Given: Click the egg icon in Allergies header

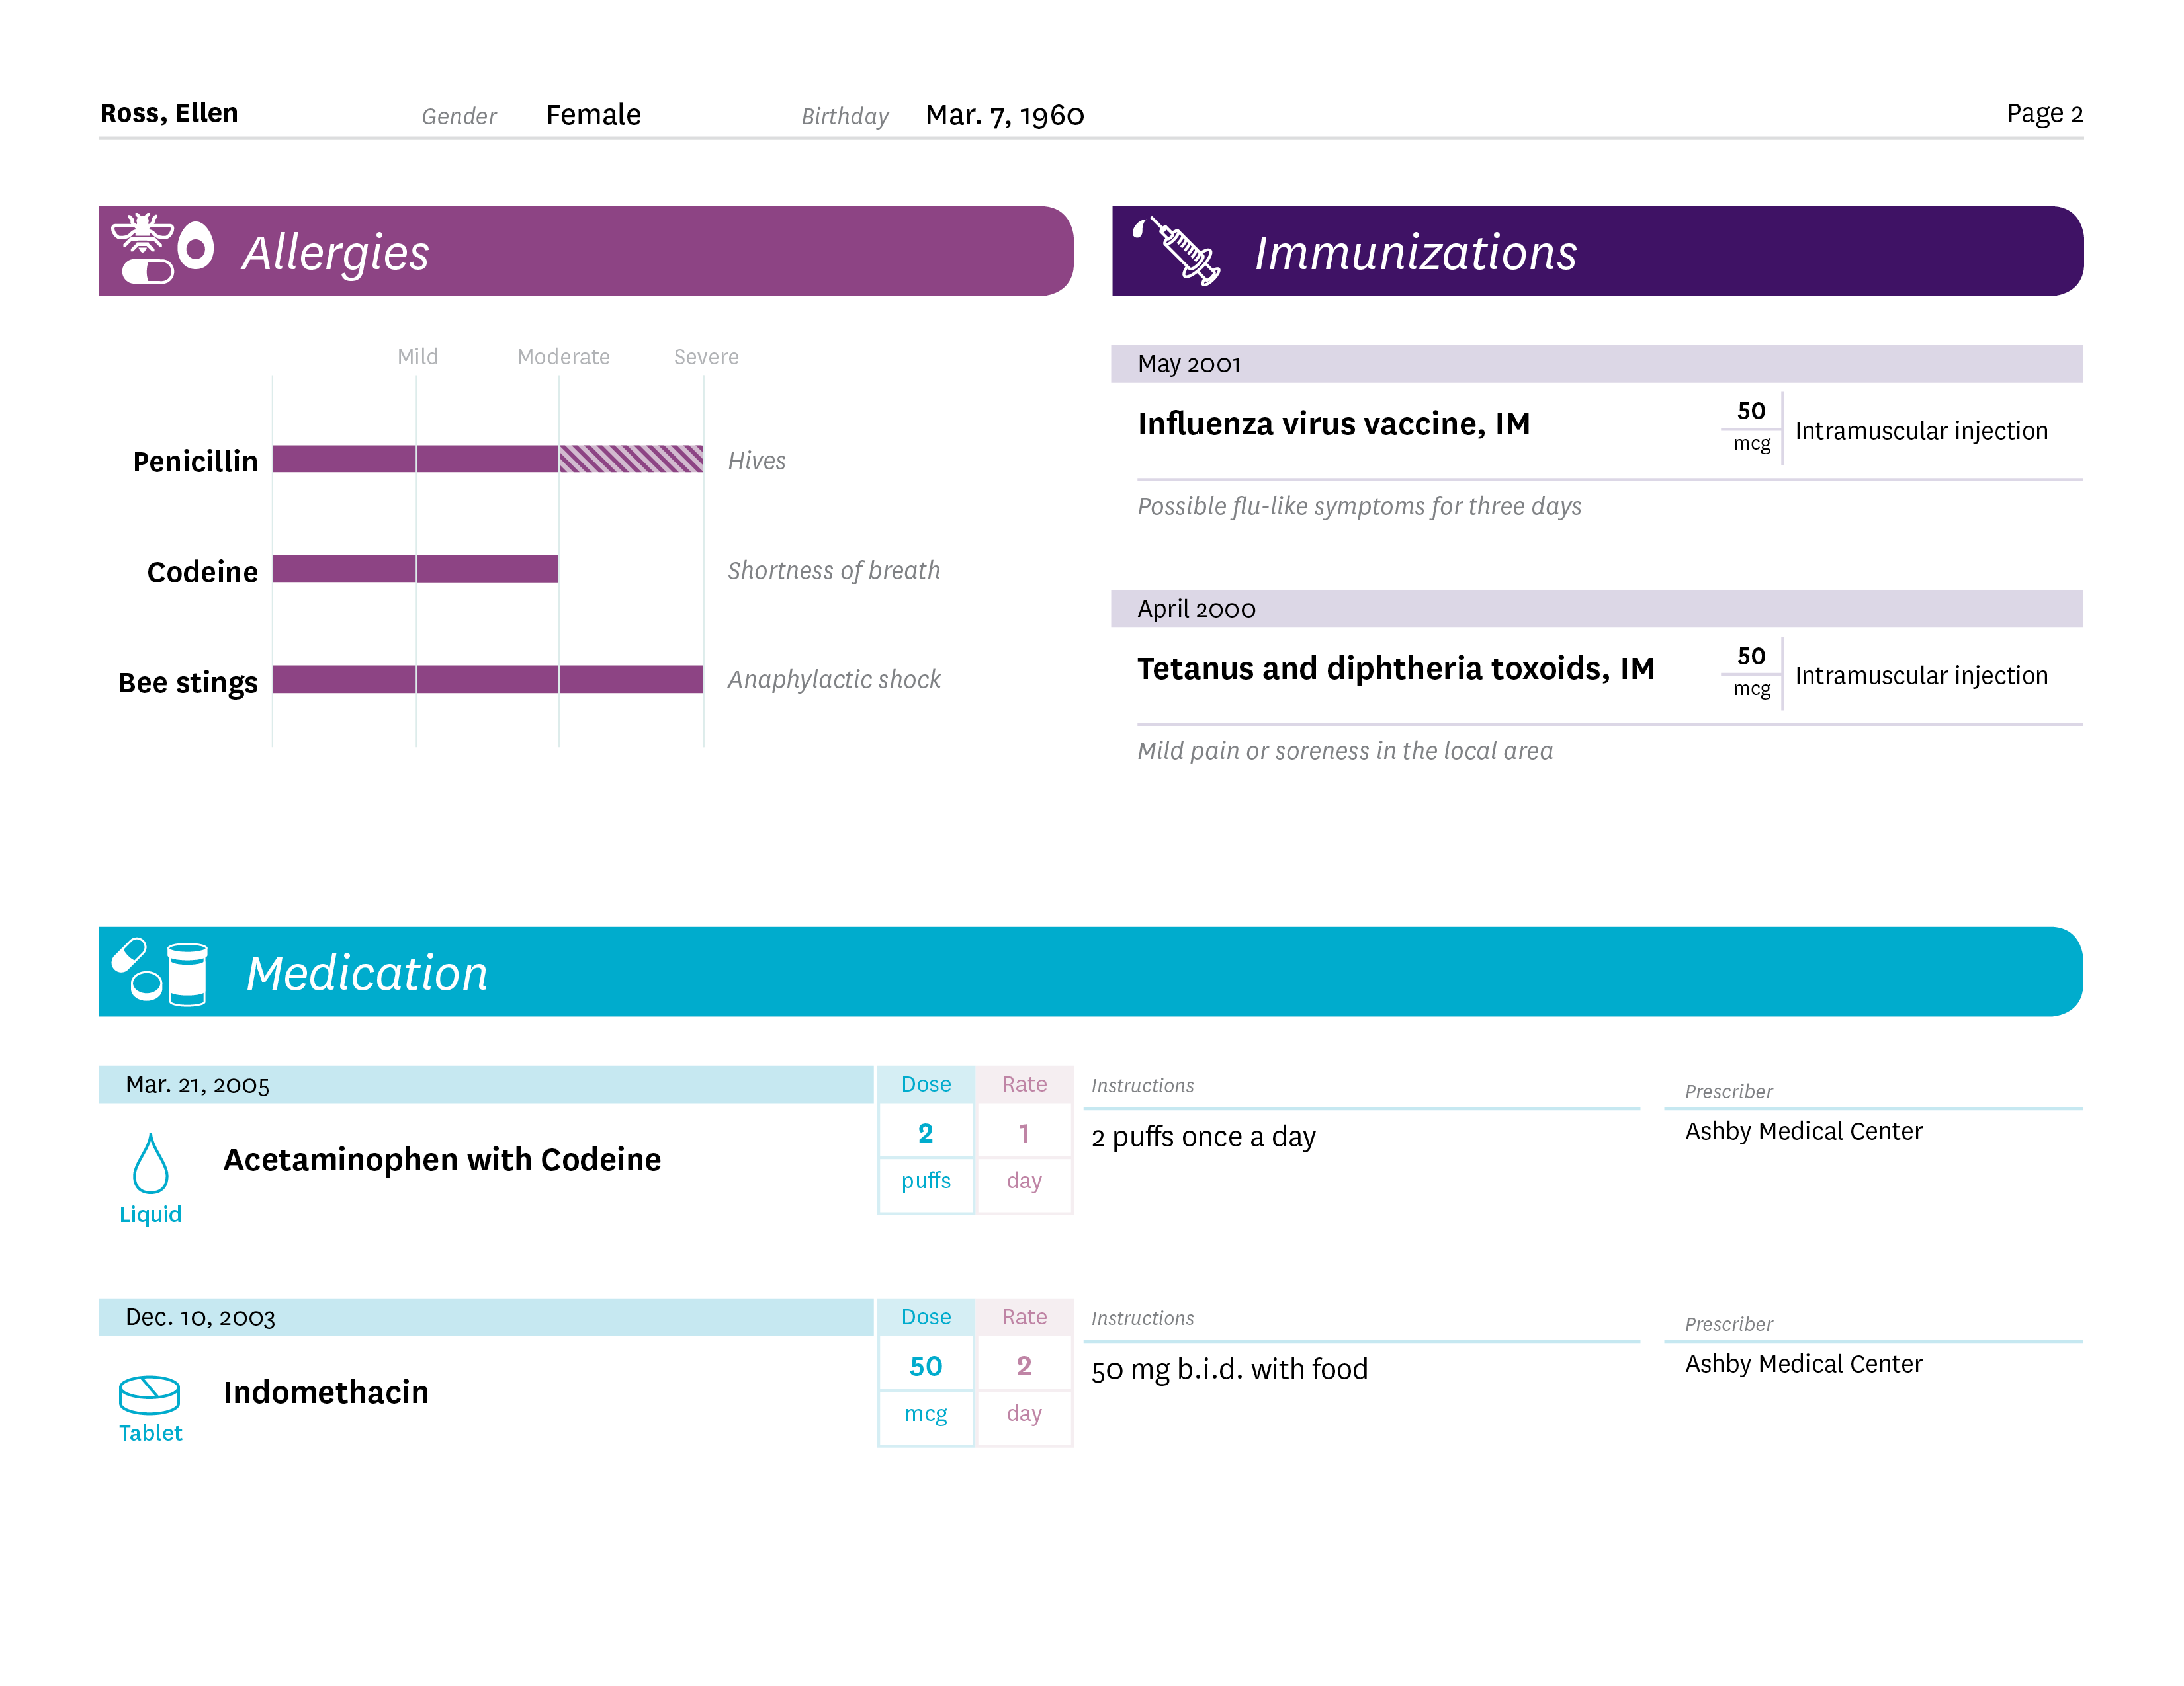Looking at the screenshot, I should point(196,244).
